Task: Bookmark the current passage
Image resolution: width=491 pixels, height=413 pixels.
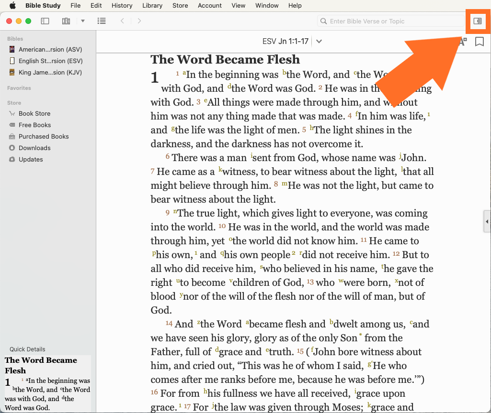Action: tap(479, 42)
